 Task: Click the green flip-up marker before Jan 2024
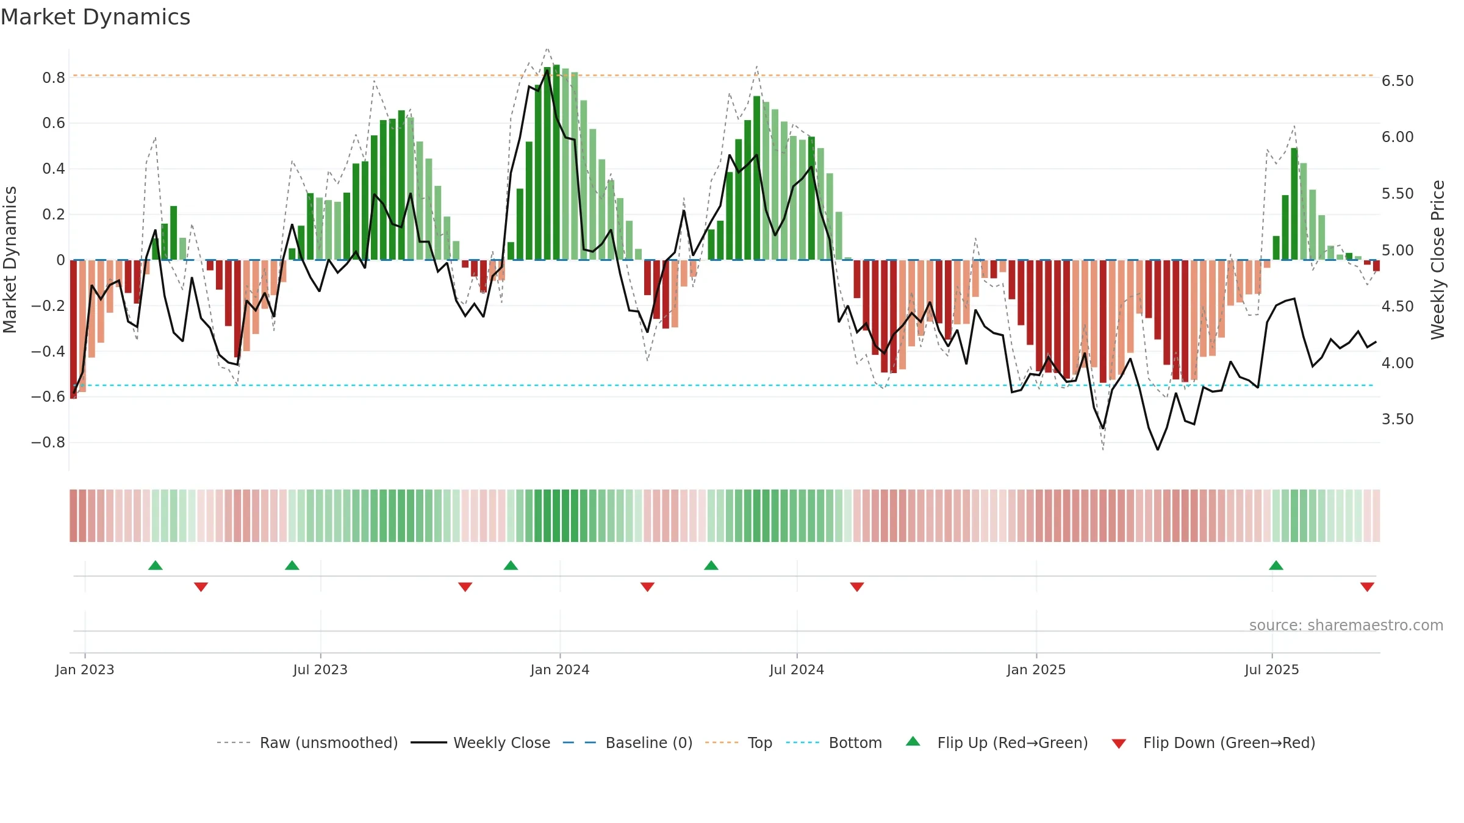511,565
